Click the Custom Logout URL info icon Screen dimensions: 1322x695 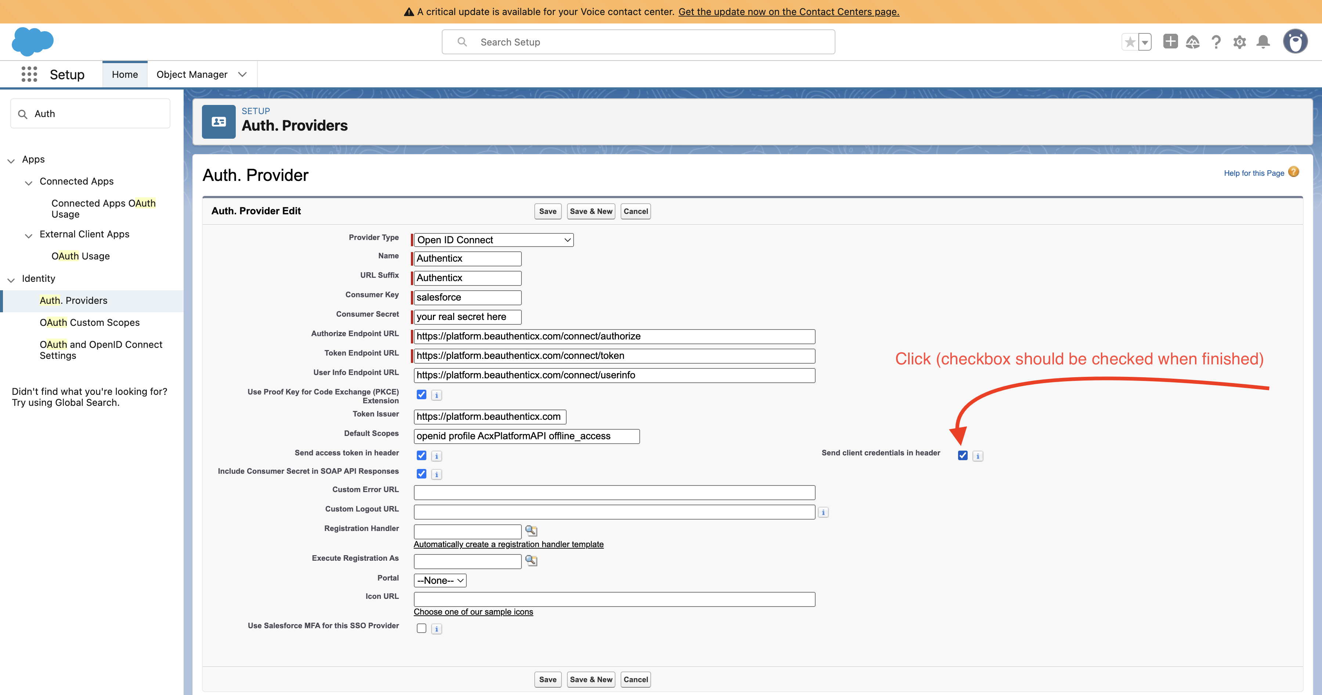coord(823,512)
